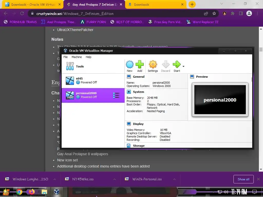Select the persional2000 virtual machine
Viewport: 263px width, 197px height.
pos(93,95)
